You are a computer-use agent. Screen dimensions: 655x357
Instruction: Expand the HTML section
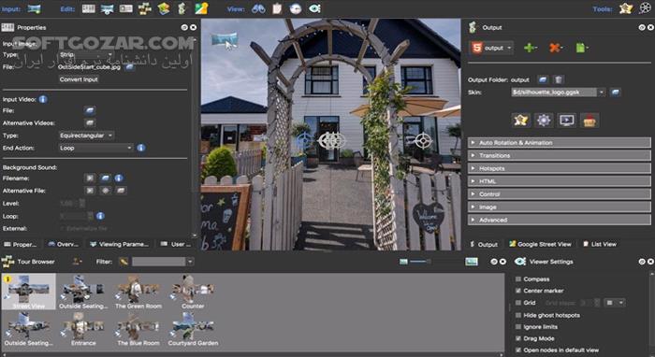pos(559,181)
